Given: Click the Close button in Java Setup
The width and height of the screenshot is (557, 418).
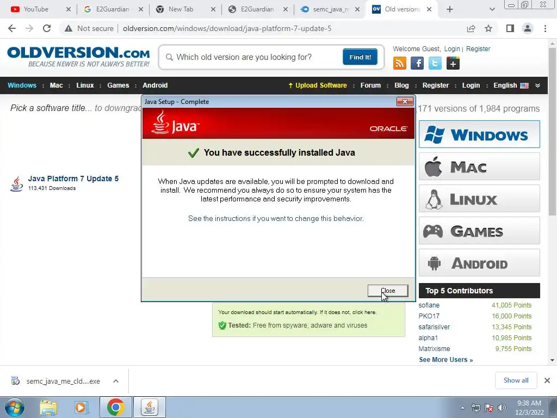Looking at the screenshot, I should pyautogui.click(x=388, y=291).
